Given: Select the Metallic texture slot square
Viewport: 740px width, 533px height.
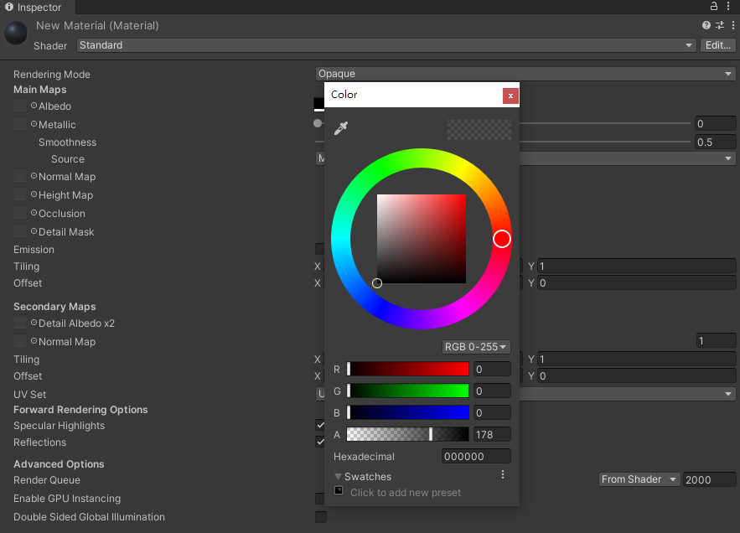Looking at the screenshot, I should pyautogui.click(x=20, y=124).
